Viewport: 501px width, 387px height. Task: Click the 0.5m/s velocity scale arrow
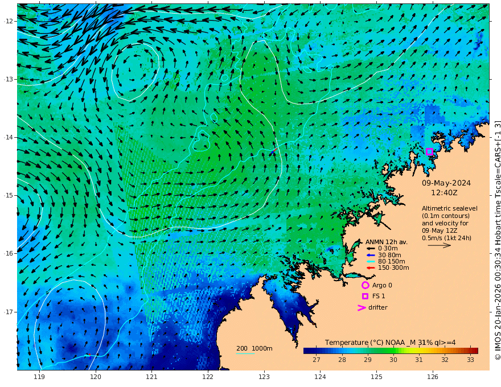coord(440,245)
